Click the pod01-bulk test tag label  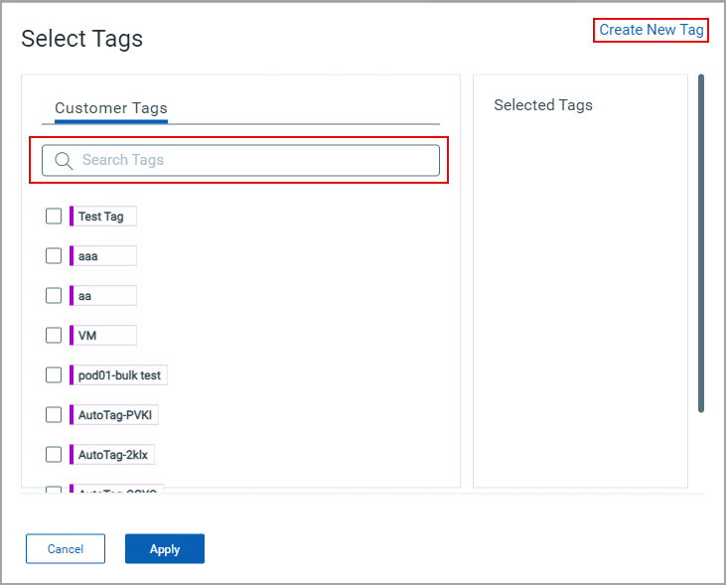(118, 375)
